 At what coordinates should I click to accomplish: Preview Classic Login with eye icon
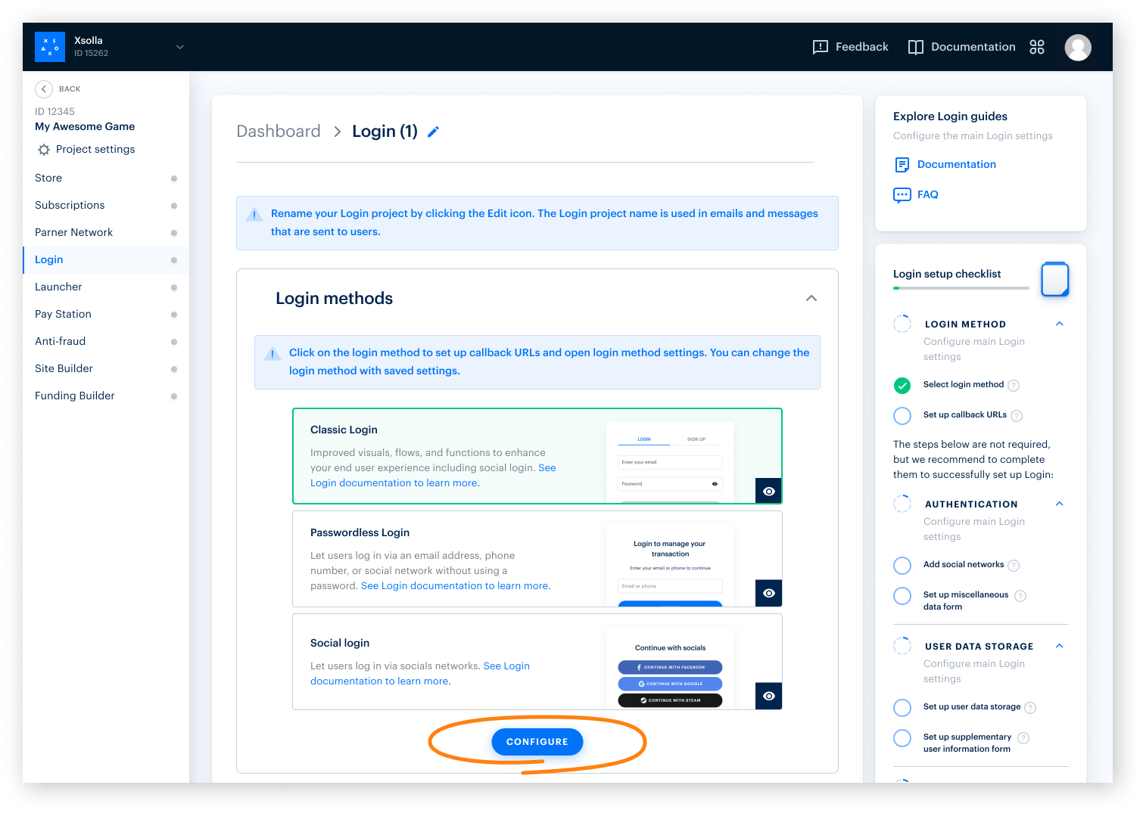click(768, 491)
